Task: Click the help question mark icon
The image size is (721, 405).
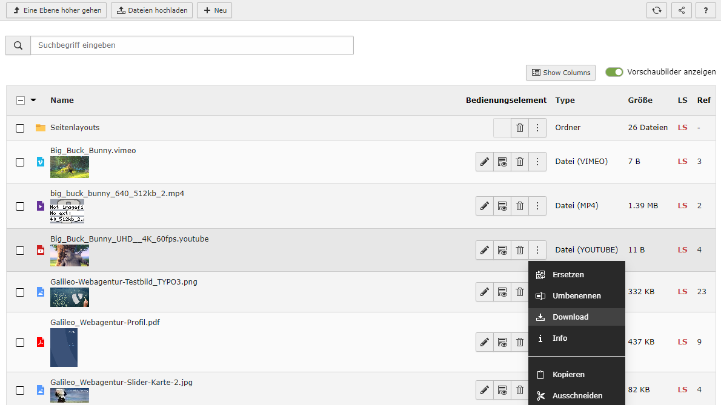Action: click(x=705, y=10)
